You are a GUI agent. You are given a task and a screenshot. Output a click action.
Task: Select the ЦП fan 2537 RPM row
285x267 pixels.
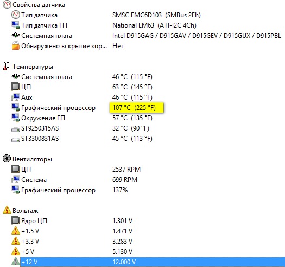pyautogui.click(x=142, y=169)
